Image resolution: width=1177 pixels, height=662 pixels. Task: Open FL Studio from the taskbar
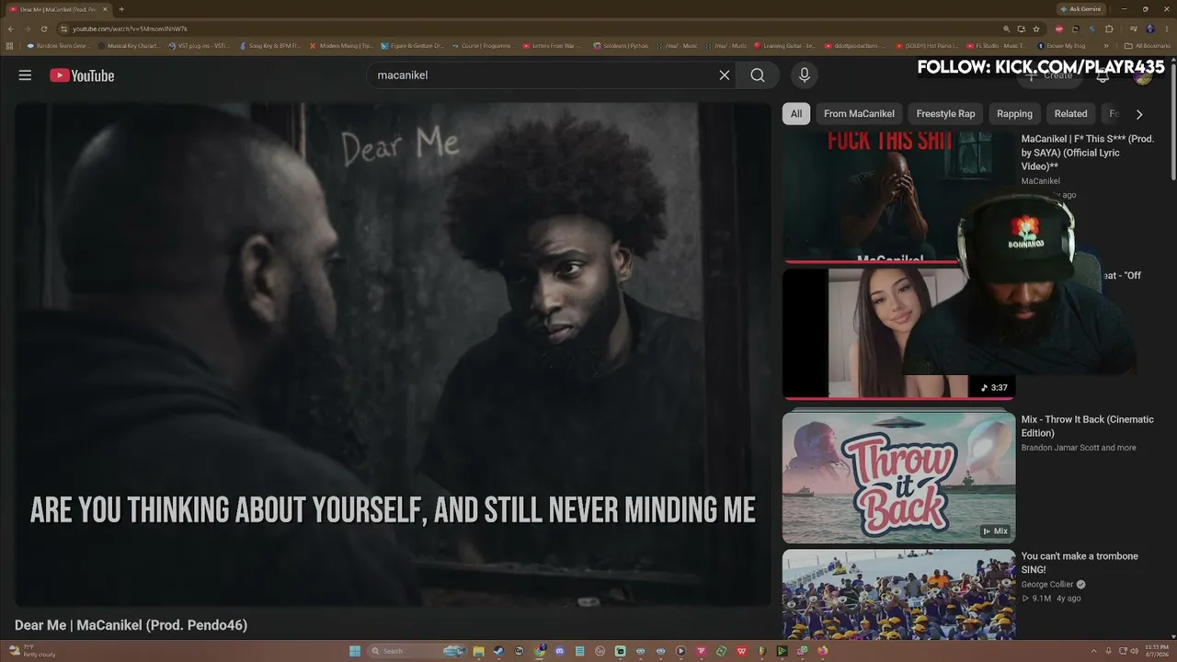(761, 651)
